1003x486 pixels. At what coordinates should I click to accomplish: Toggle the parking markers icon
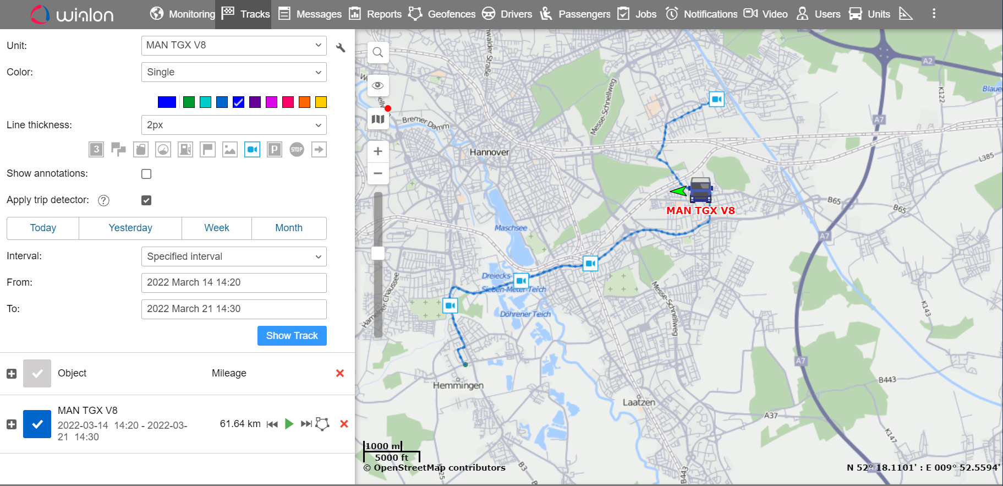274,150
